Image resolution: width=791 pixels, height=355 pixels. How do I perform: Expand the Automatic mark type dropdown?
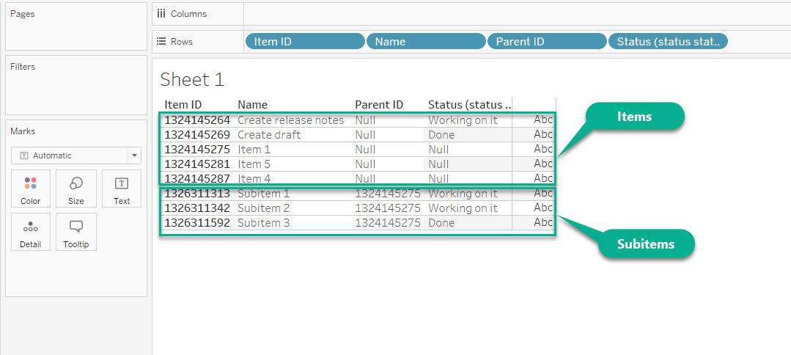(x=133, y=155)
